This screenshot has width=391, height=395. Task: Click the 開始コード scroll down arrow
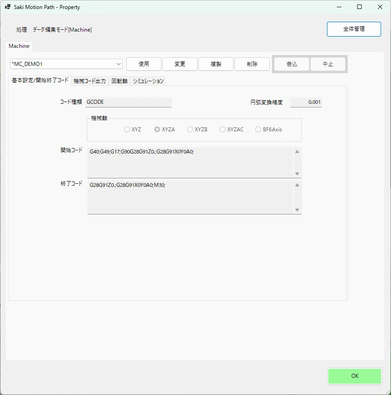[x=297, y=174]
